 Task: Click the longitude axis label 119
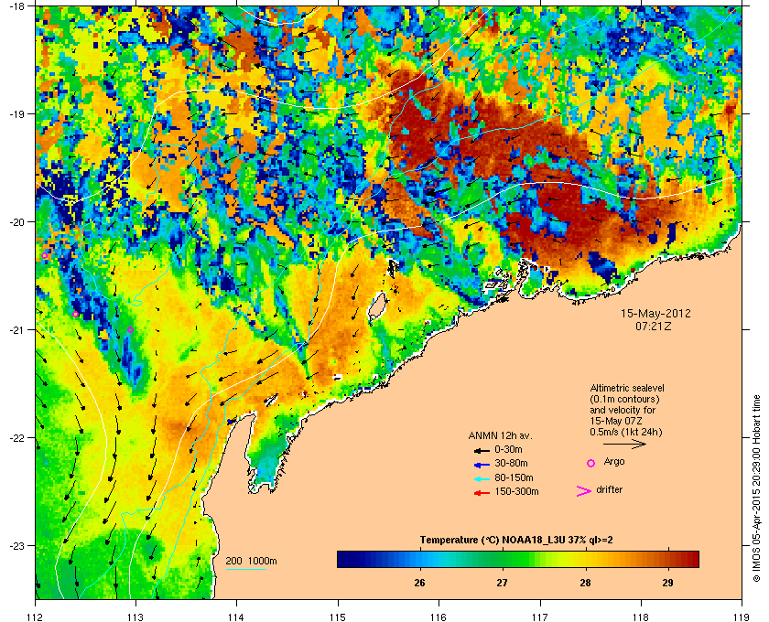[x=742, y=617]
